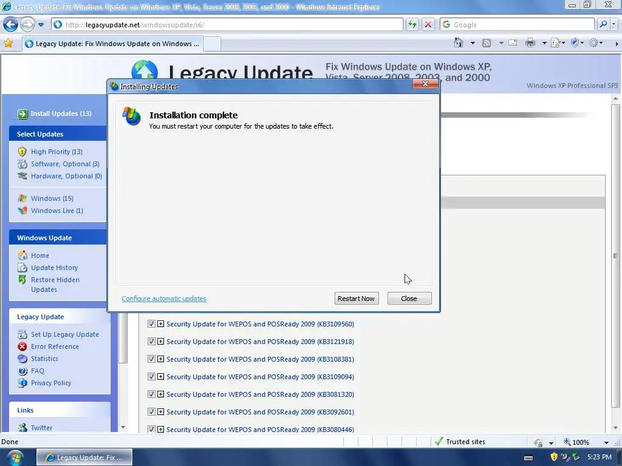Uncheck KB3121918 update checkbox
622x466 pixels.
point(151,341)
